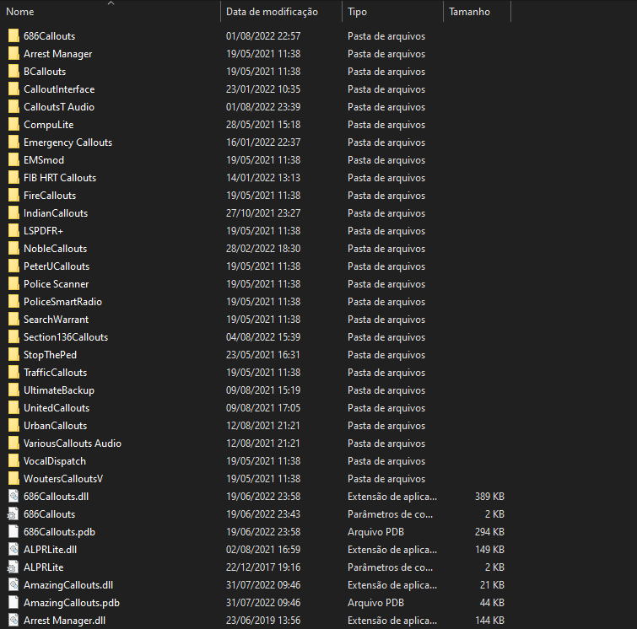Image resolution: width=637 pixels, height=629 pixels.
Task: Select the WoutersCalloutsV folder name
Action: (x=63, y=479)
